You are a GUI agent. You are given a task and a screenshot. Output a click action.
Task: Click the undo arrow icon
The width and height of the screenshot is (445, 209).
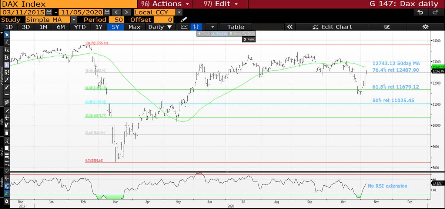(420, 12)
